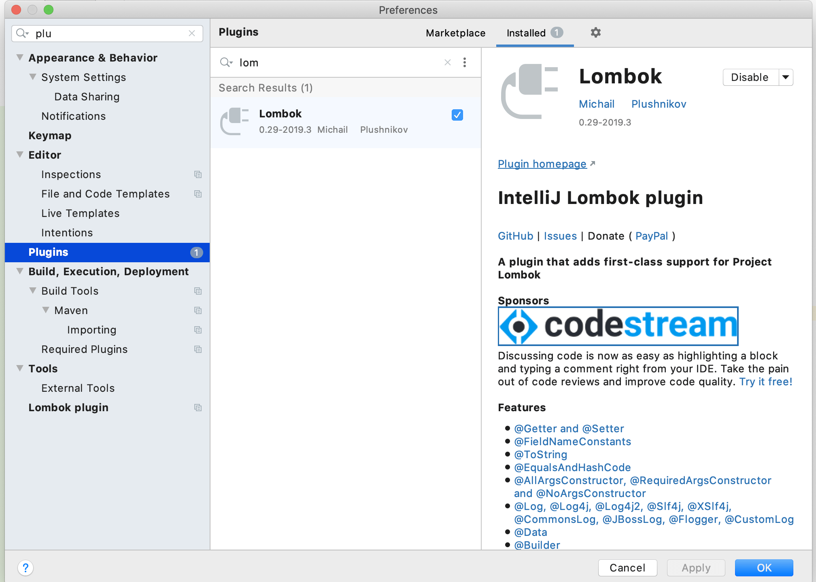
Task: Collapse the Maven tree node
Action: (45, 310)
